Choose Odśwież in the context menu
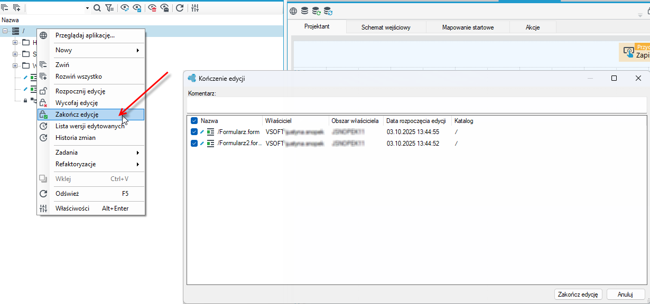 tap(91, 194)
